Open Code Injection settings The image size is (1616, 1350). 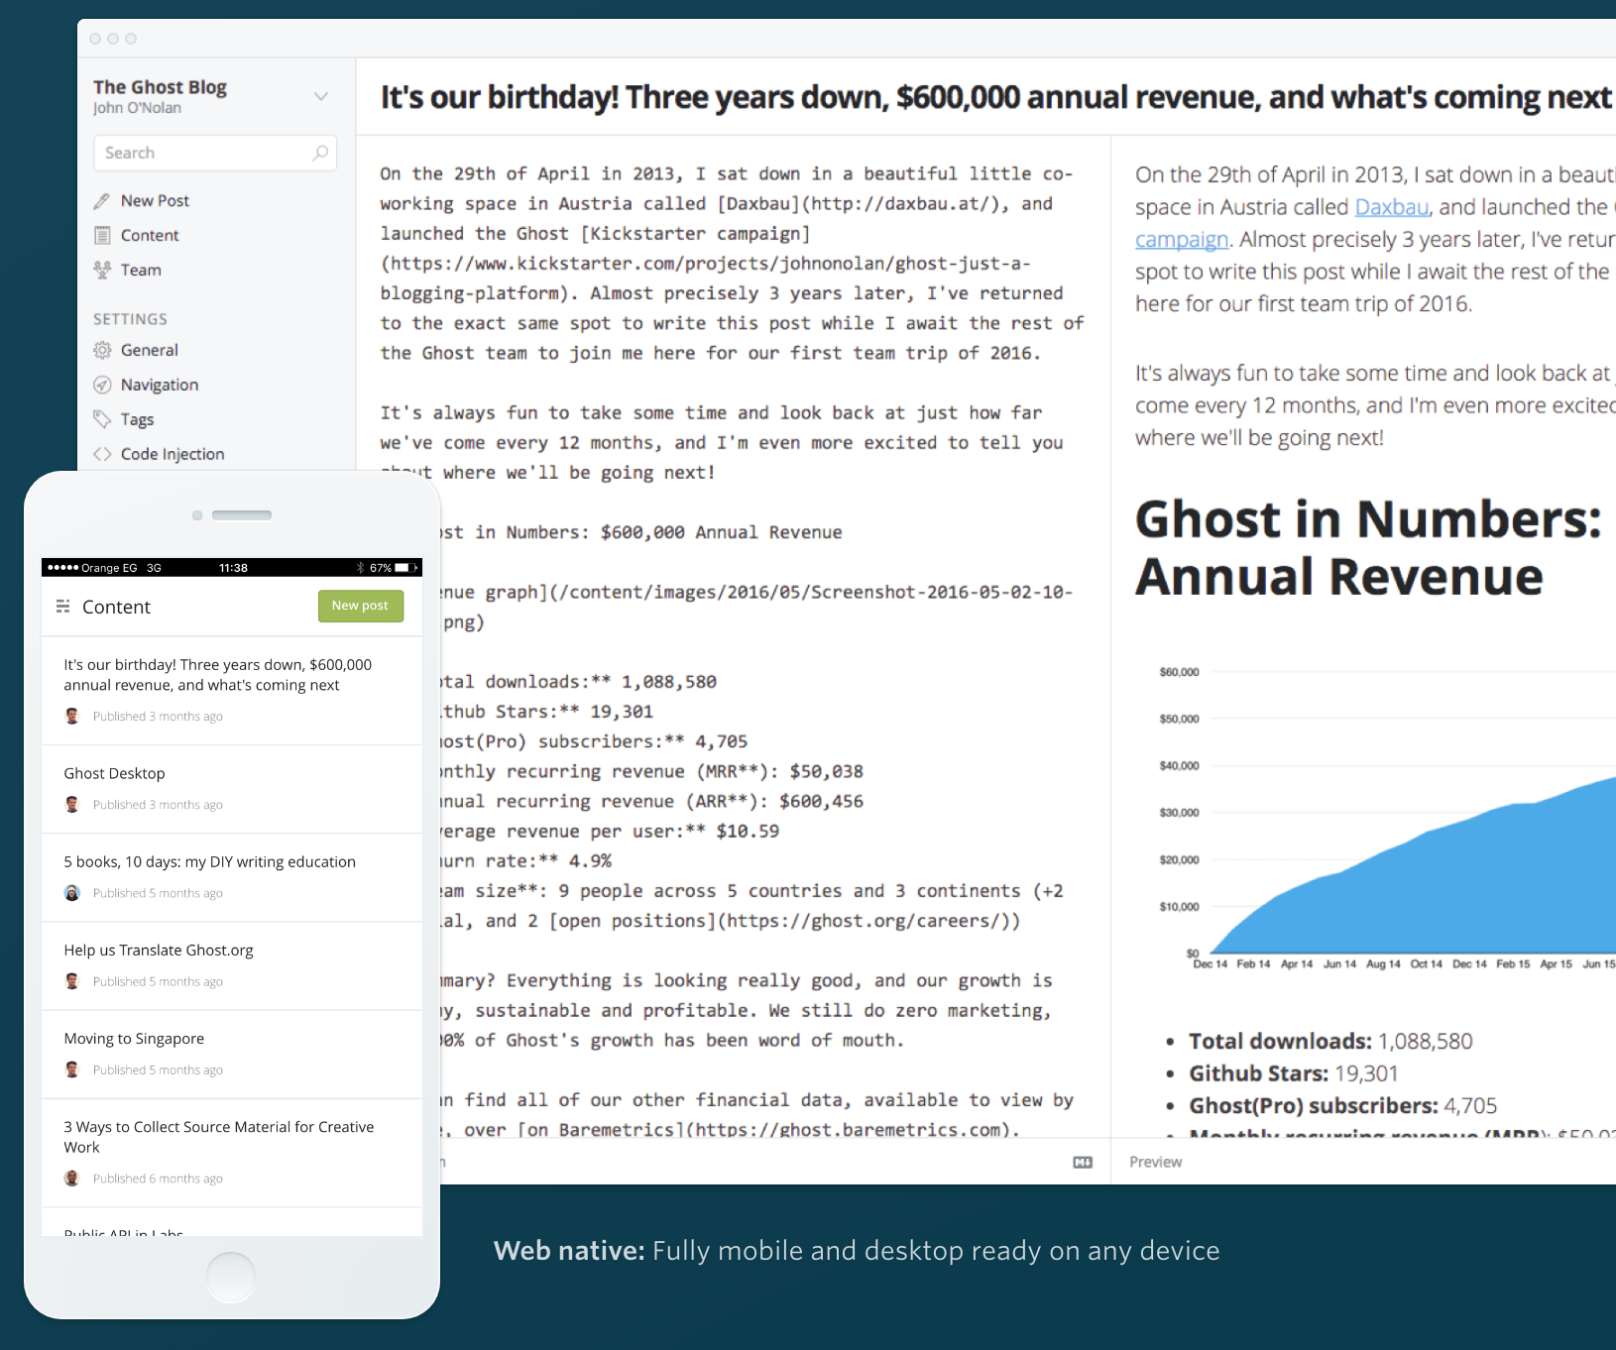173,454
